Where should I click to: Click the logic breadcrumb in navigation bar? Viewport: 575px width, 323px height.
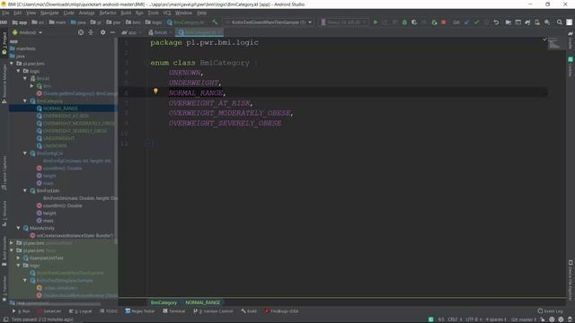pos(154,22)
